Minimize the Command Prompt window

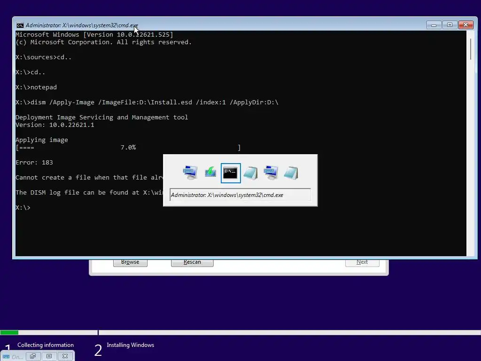click(434, 25)
